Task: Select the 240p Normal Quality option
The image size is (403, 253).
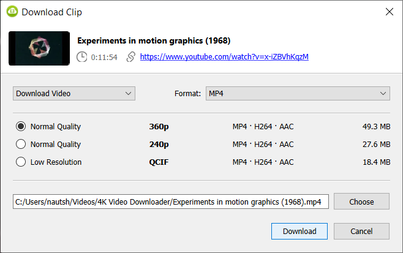Action: pyautogui.click(x=21, y=144)
